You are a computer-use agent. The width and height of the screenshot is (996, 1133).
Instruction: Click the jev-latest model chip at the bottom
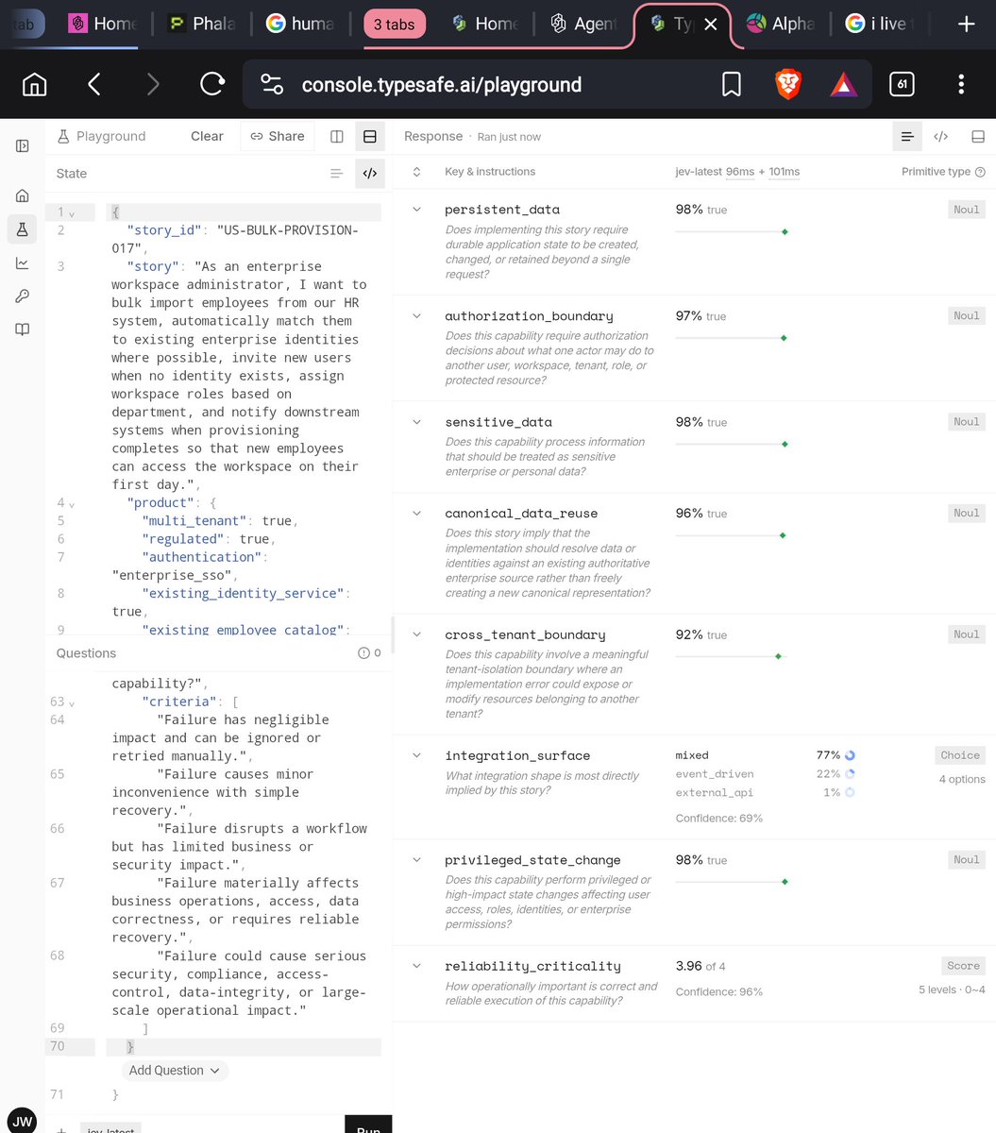pyautogui.click(x=110, y=1129)
